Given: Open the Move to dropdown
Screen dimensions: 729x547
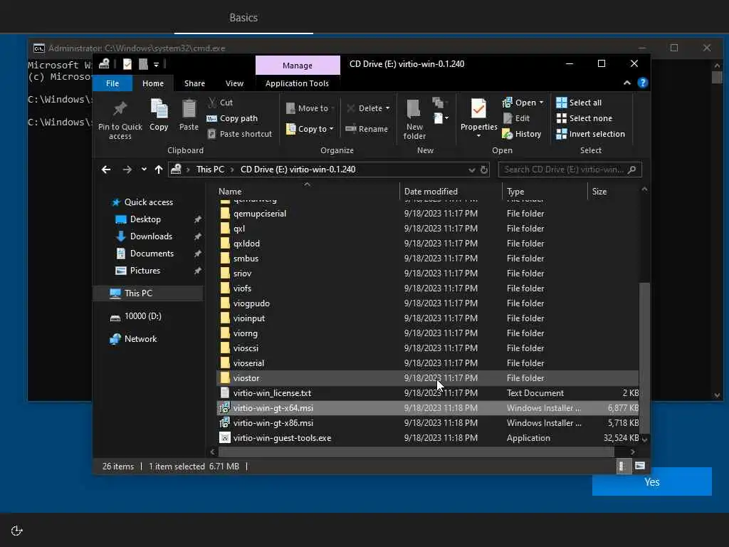Looking at the screenshot, I should click(x=310, y=108).
